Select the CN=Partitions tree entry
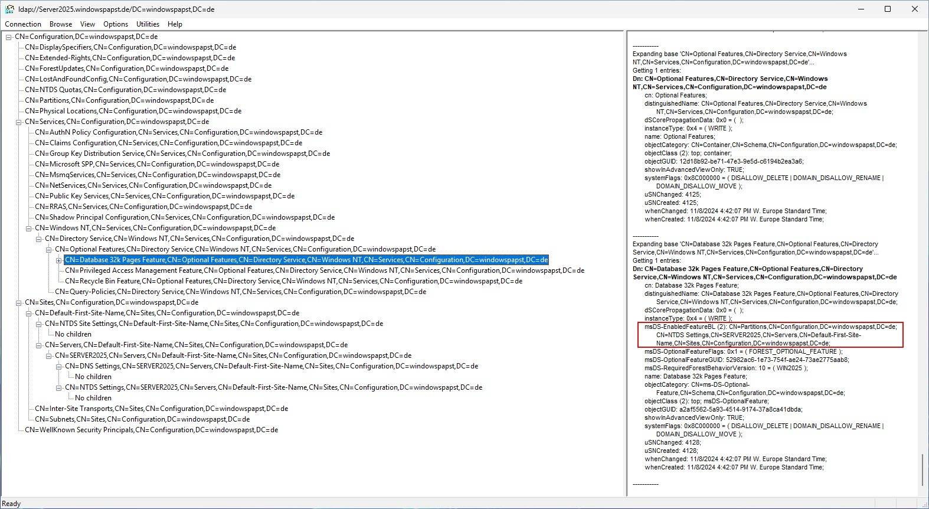 coord(119,100)
